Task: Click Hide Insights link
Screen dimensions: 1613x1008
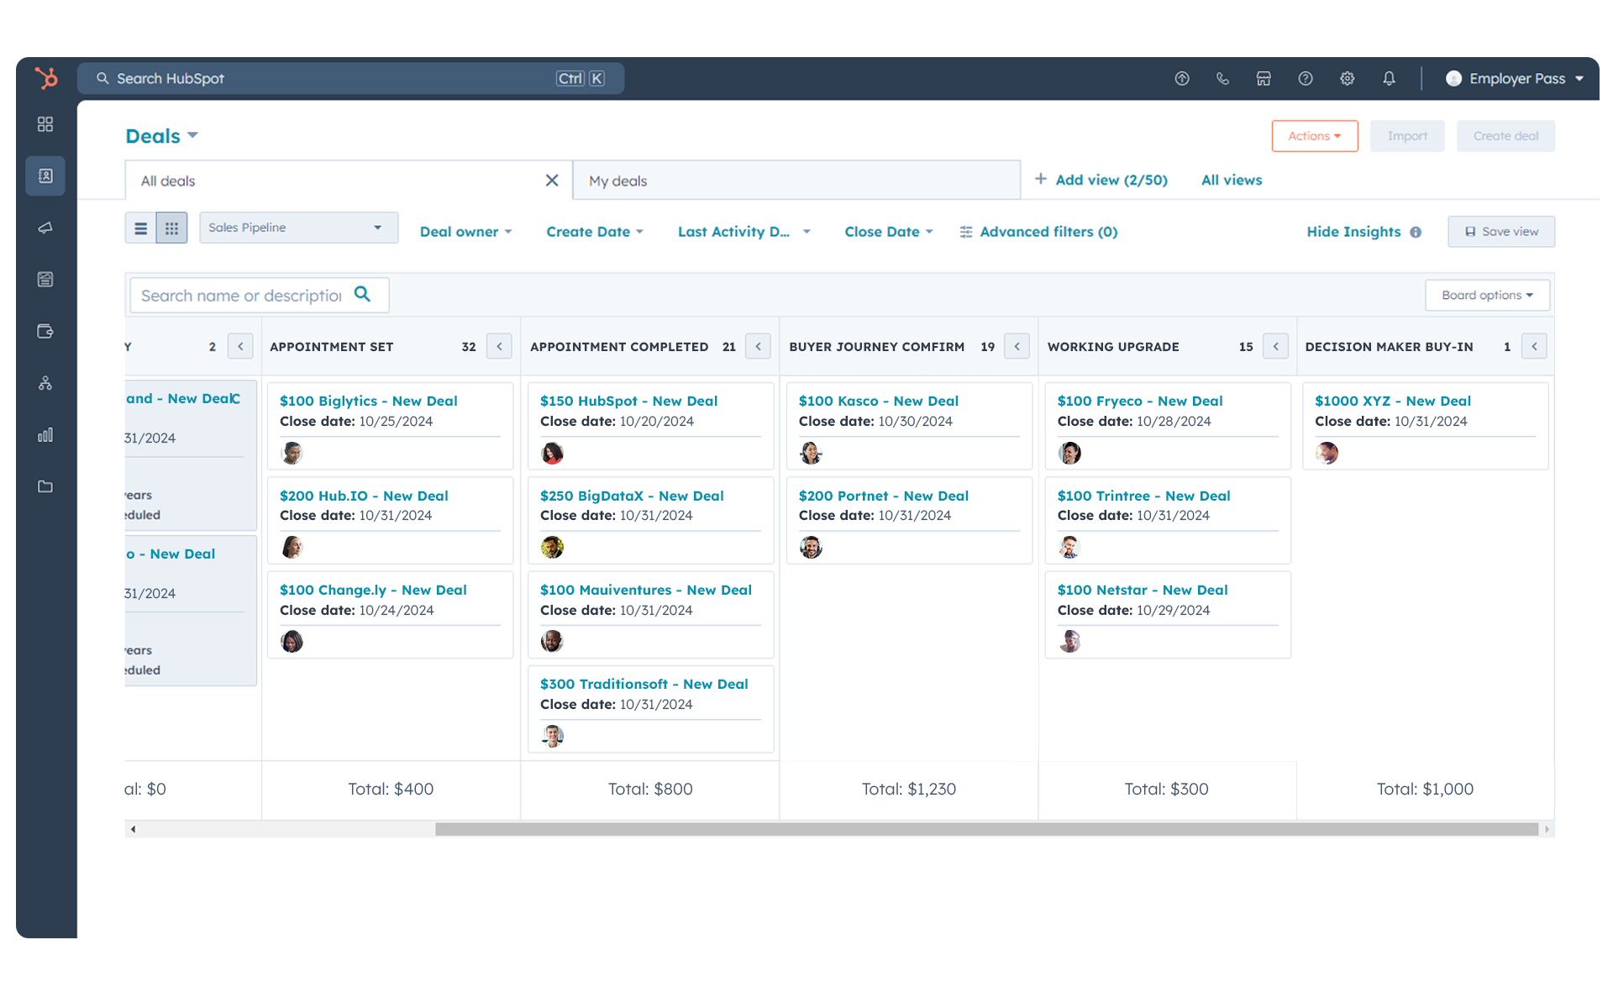Action: click(x=1353, y=232)
